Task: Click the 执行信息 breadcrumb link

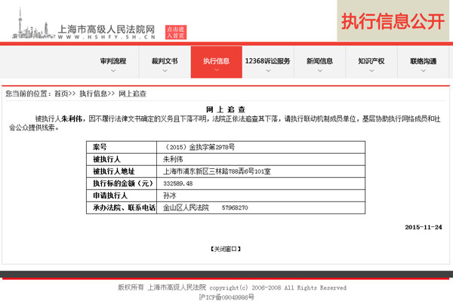Action: pyautogui.click(x=94, y=94)
